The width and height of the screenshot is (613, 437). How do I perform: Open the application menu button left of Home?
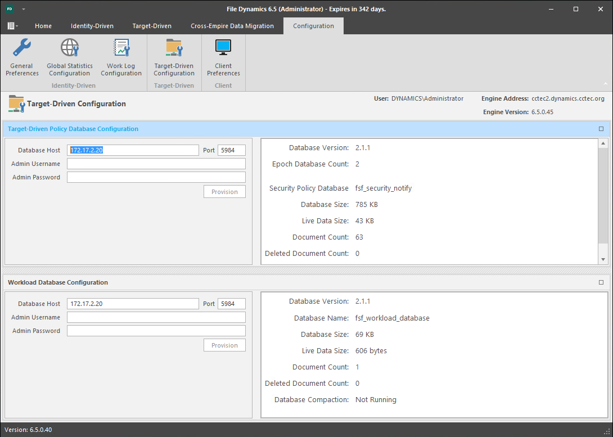[12, 26]
